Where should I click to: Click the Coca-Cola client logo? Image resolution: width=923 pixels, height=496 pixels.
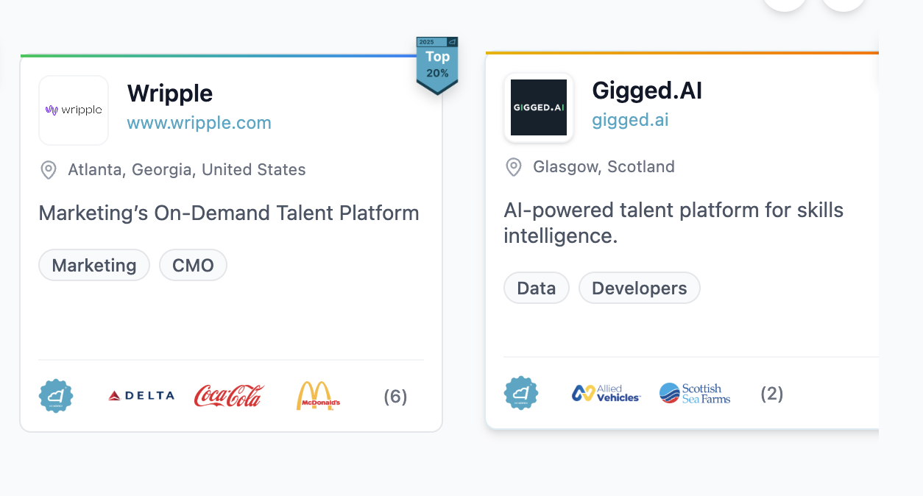229,396
